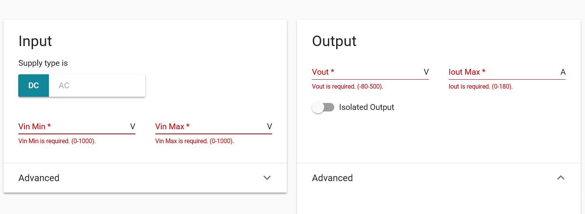The height and width of the screenshot is (214, 585).
Task: Click the Output card heading
Action: click(x=334, y=41)
